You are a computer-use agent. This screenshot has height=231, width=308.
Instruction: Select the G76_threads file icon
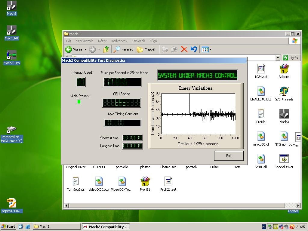pos(284,91)
